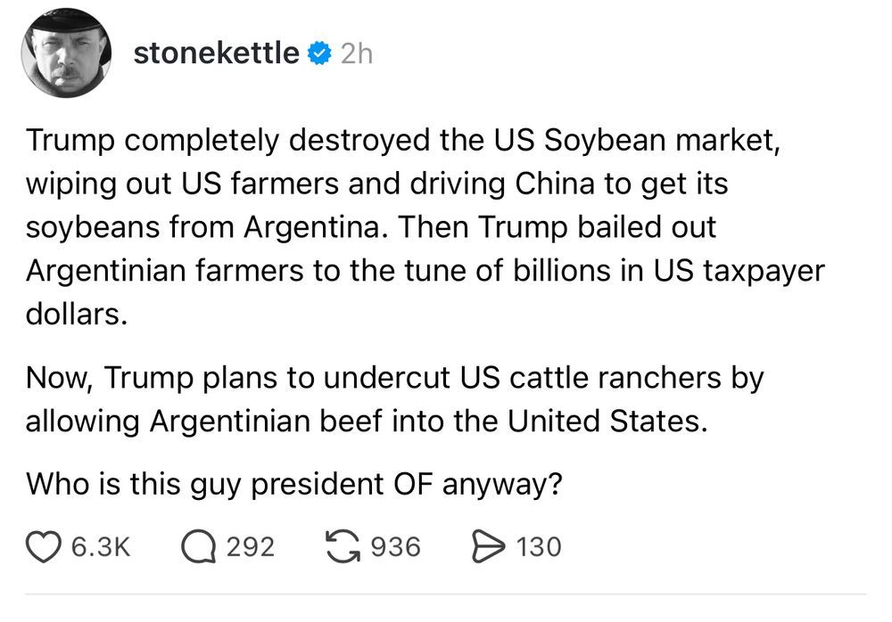
Task: Open the post via the Soybean market paragraph
Action: coord(425,227)
